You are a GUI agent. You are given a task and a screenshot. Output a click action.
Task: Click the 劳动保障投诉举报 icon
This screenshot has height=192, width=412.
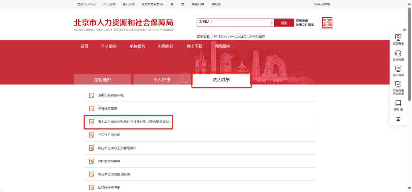[x=398, y=85]
